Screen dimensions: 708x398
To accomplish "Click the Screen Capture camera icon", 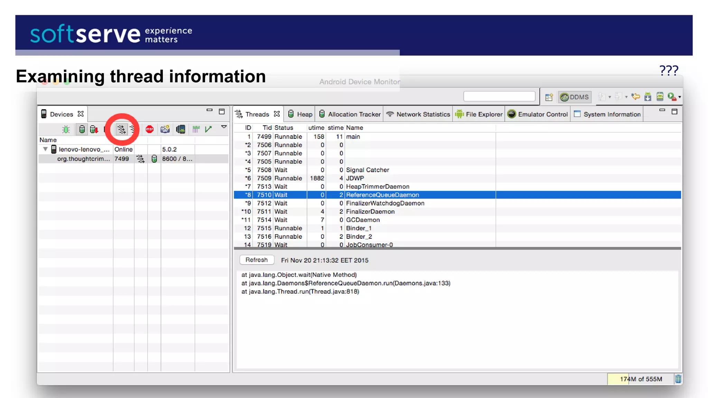I will pos(165,130).
